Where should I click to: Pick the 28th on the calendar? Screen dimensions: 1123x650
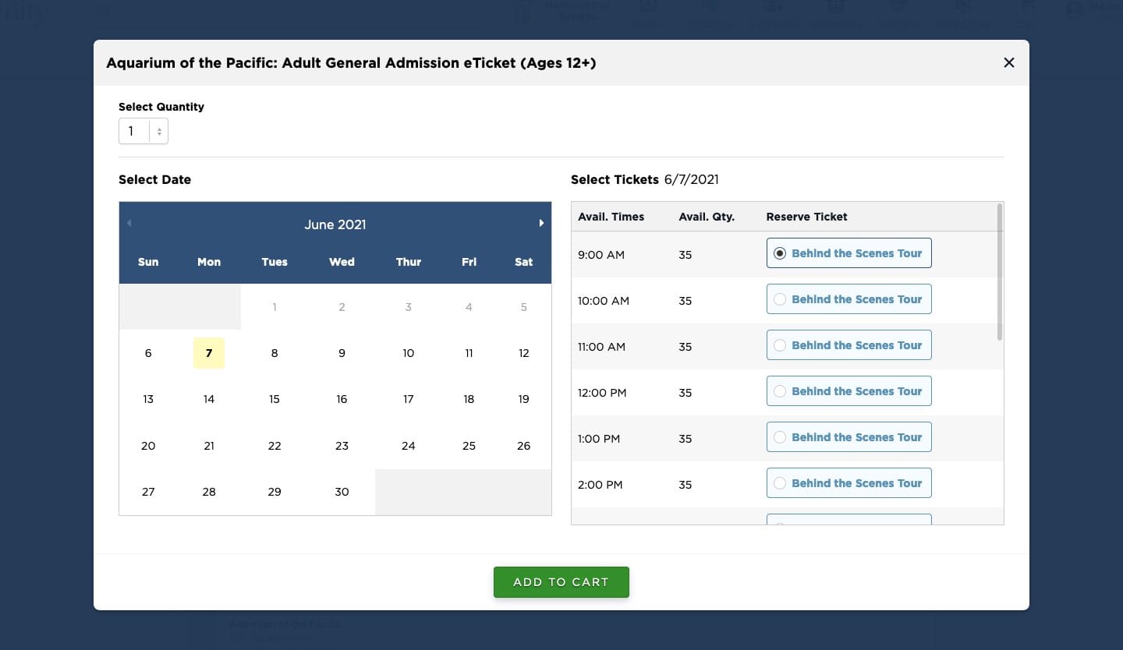pyautogui.click(x=209, y=492)
